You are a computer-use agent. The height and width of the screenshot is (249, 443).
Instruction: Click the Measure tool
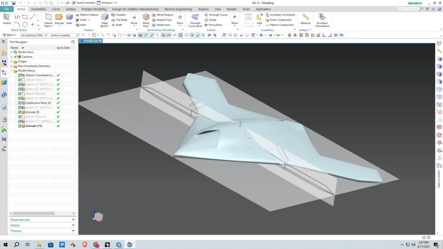click(x=306, y=19)
